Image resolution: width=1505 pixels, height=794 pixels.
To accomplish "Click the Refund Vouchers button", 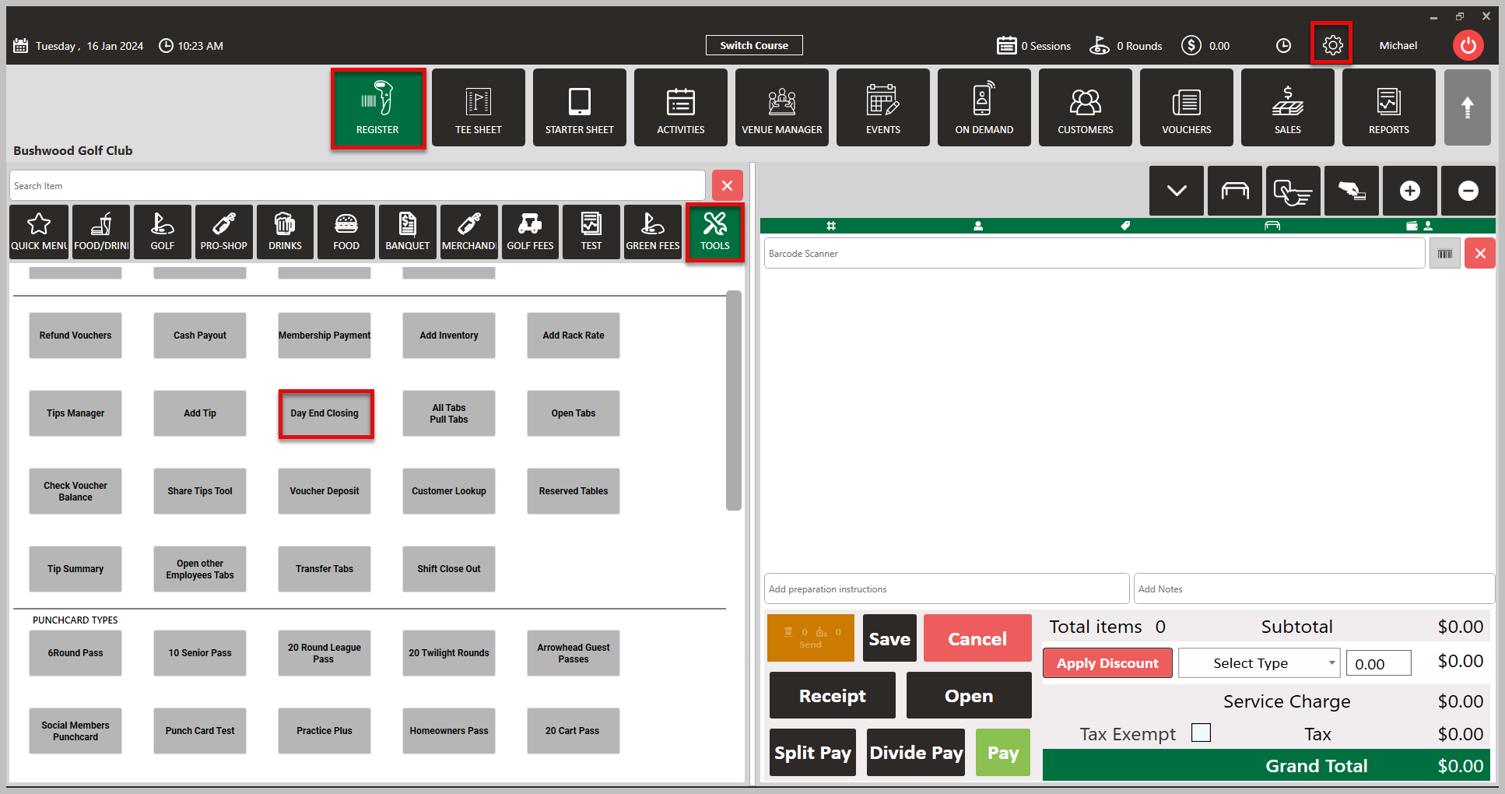I will 75,336.
